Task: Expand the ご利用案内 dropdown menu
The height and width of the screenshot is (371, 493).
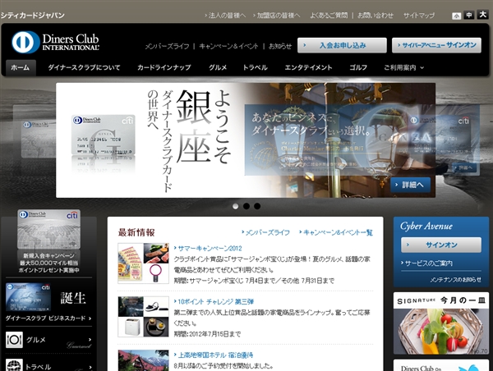Action: 403,67
